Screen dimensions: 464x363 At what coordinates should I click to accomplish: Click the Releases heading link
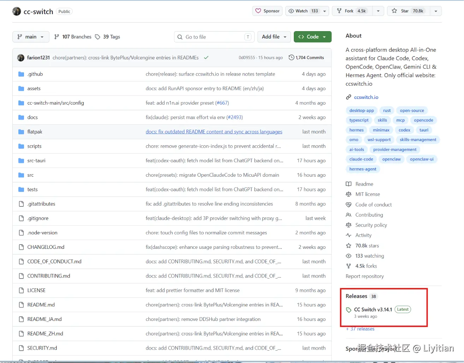tap(356, 296)
